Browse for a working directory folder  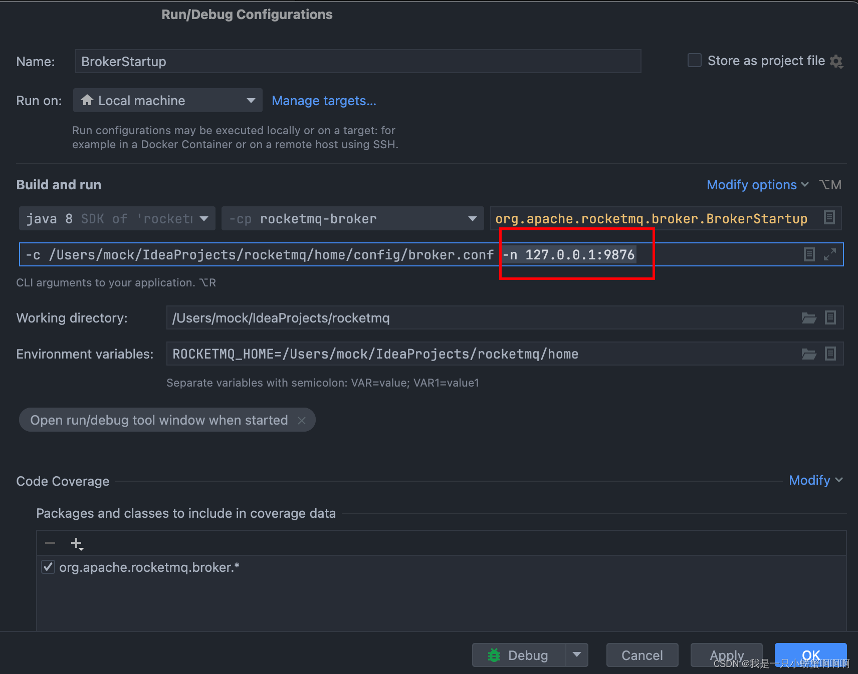808,317
